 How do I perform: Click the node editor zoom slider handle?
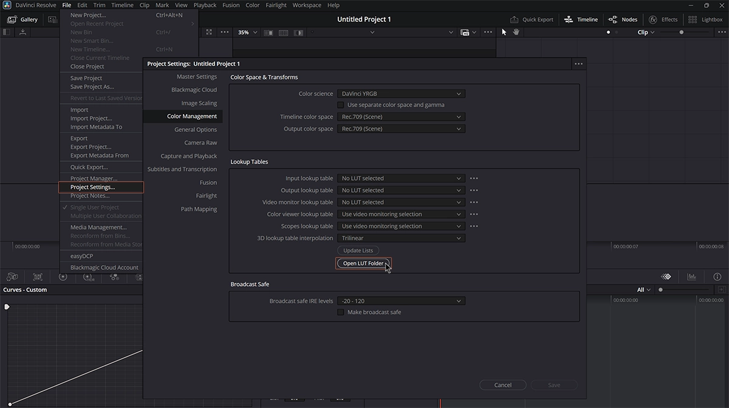click(x=681, y=32)
